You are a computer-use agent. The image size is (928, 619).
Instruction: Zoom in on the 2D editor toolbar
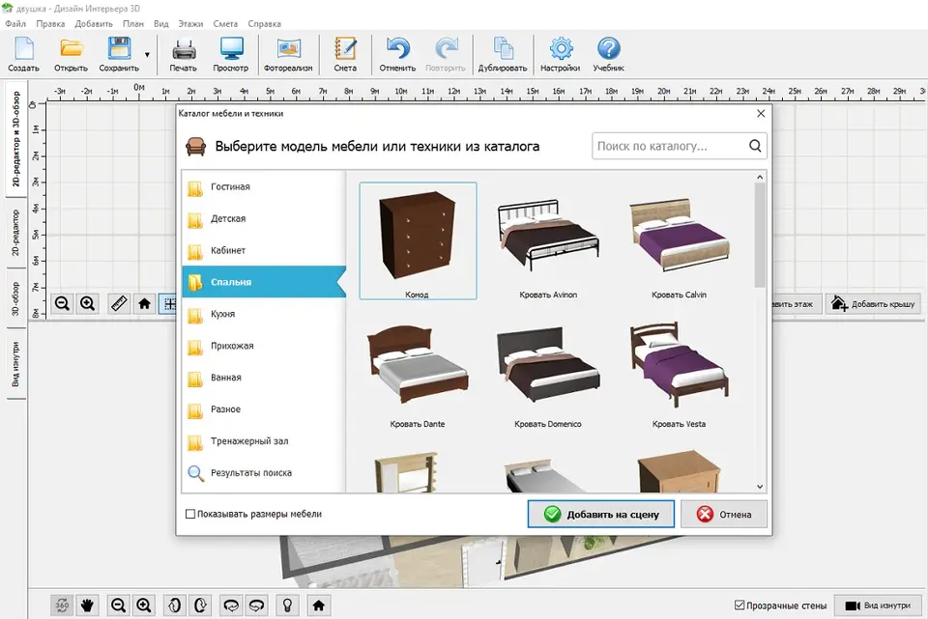coord(88,304)
